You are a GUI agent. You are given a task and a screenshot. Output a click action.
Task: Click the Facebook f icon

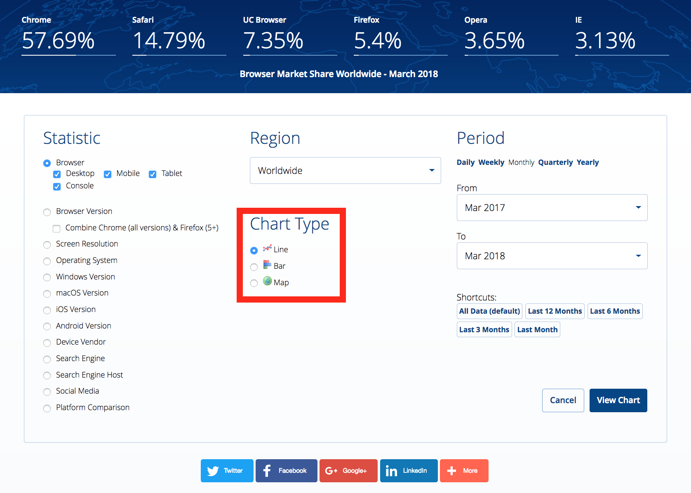267,471
